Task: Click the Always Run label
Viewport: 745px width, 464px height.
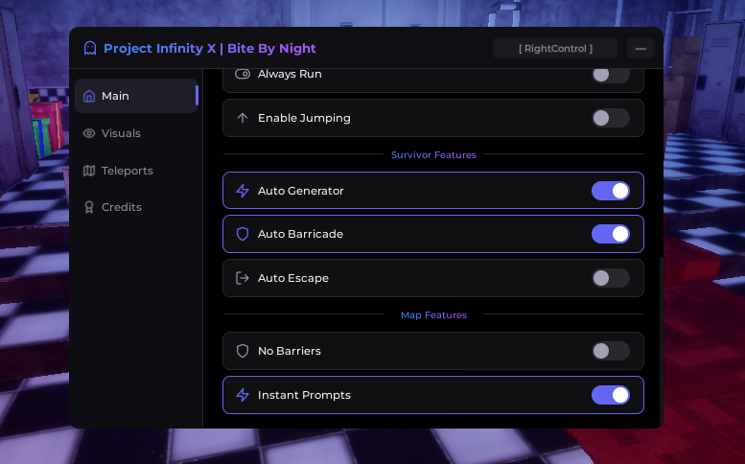Action: pos(290,74)
